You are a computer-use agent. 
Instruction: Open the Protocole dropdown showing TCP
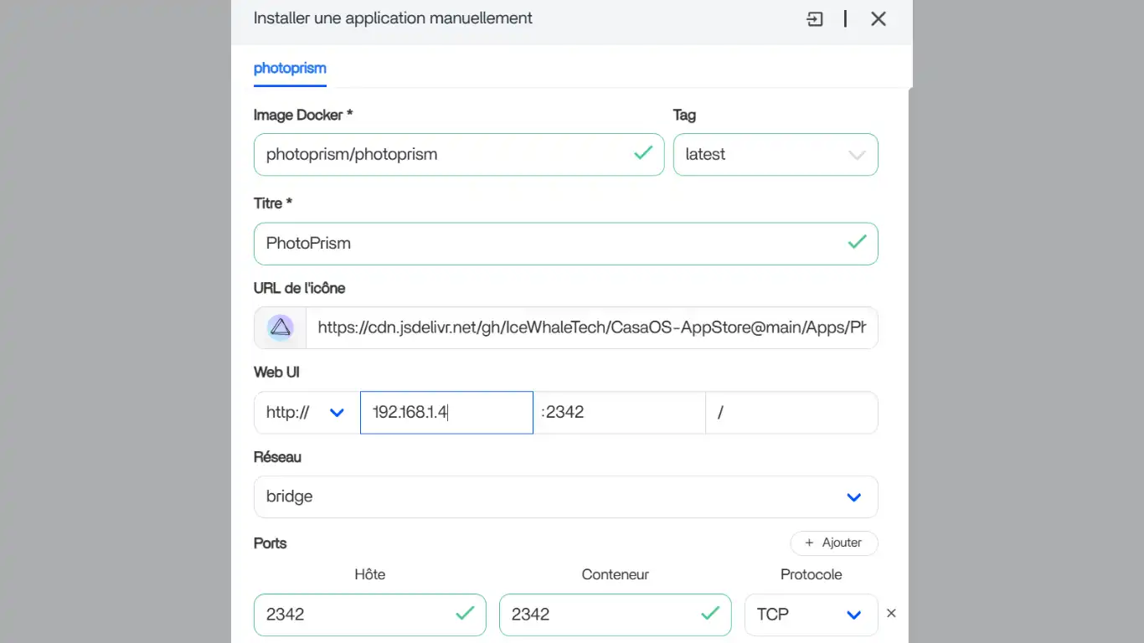pos(853,615)
